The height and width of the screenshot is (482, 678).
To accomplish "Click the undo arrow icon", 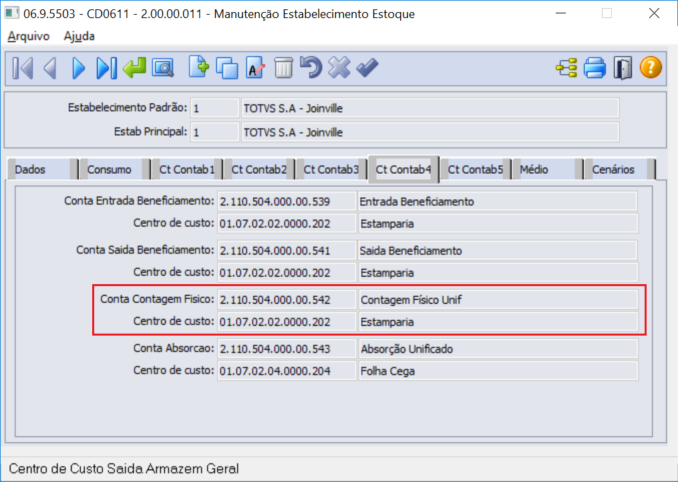I will pos(311,68).
